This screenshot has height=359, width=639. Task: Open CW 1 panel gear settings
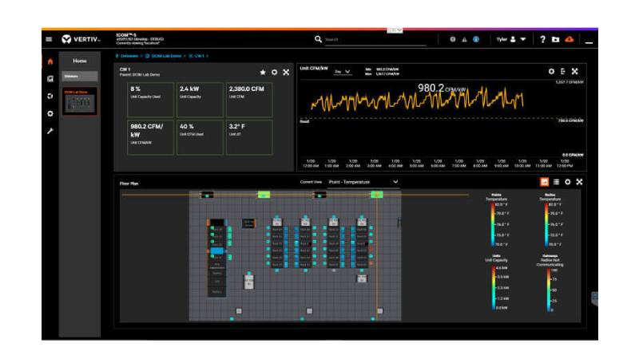(x=274, y=72)
